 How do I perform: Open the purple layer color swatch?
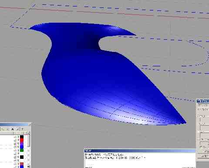(x=22, y=144)
